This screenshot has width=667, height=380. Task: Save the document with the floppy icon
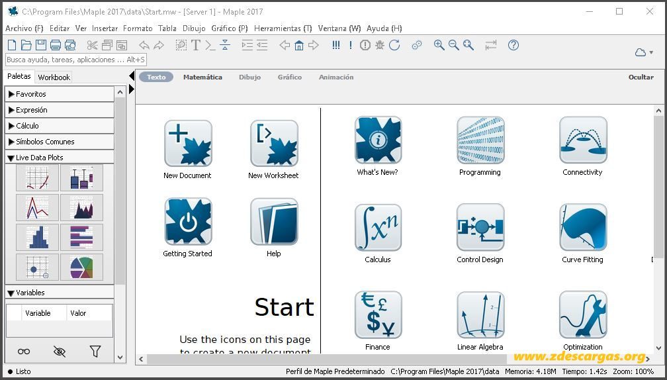(x=41, y=45)
